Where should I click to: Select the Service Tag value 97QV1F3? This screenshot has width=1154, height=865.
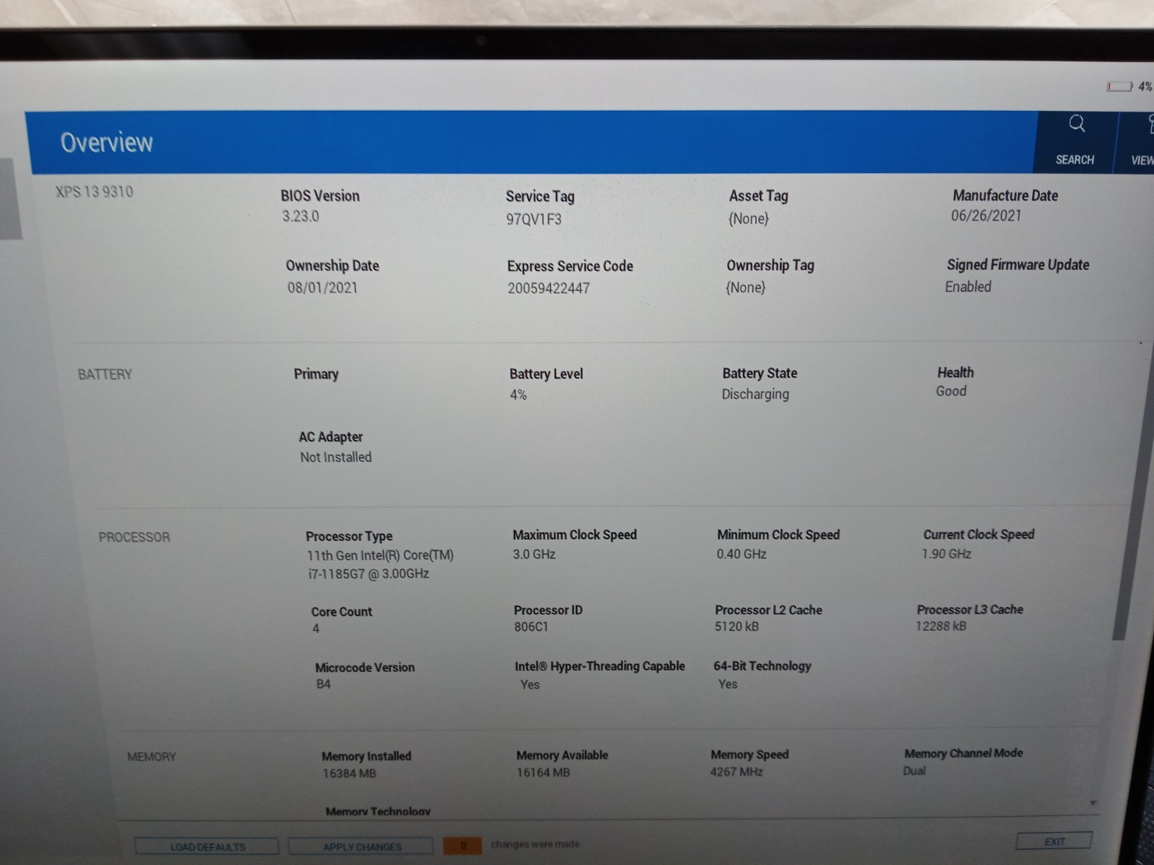click(533, 219)
